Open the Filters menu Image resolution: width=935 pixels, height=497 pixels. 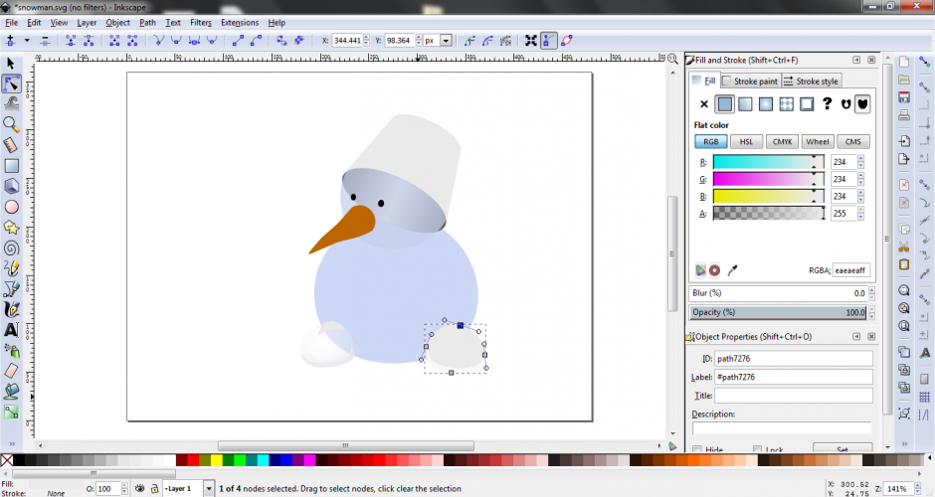(x=200, y=22)
